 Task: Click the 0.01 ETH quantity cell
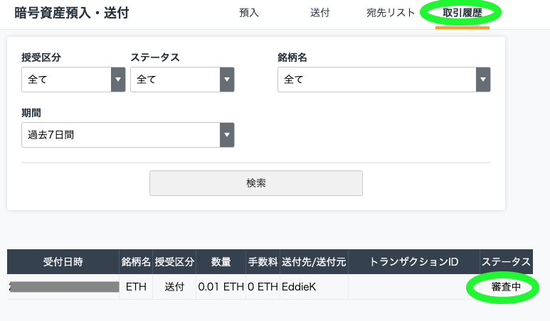[x=221, y=287]
